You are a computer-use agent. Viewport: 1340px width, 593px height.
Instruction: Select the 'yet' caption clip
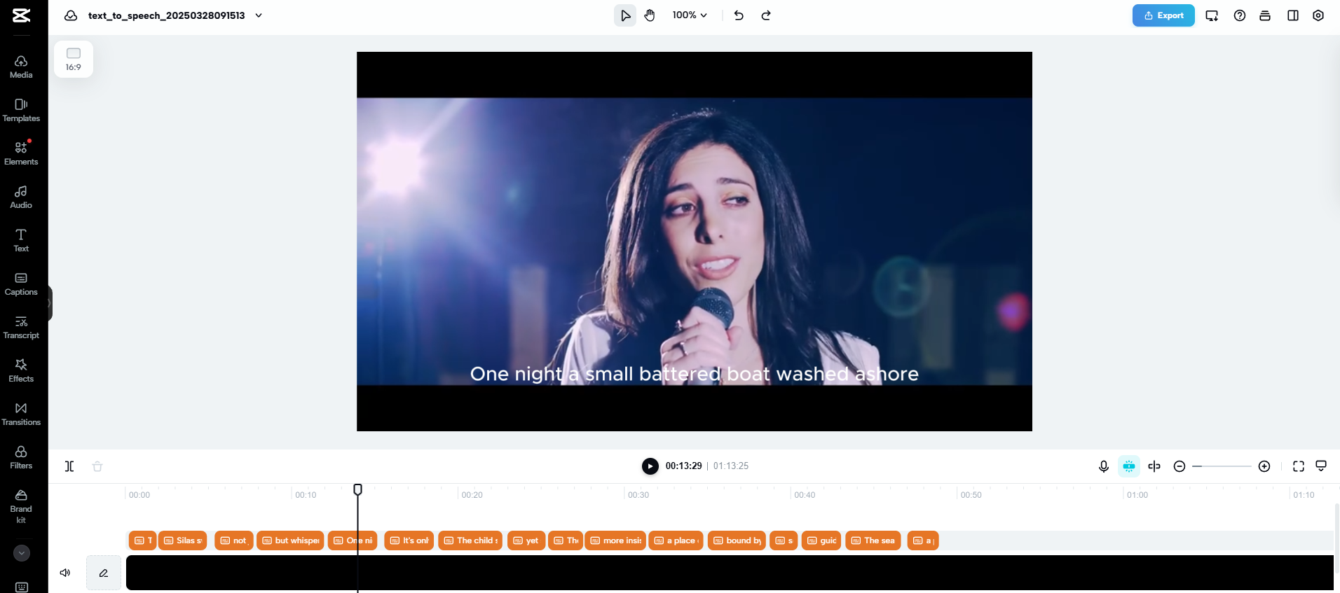click(x=526, y=540)
